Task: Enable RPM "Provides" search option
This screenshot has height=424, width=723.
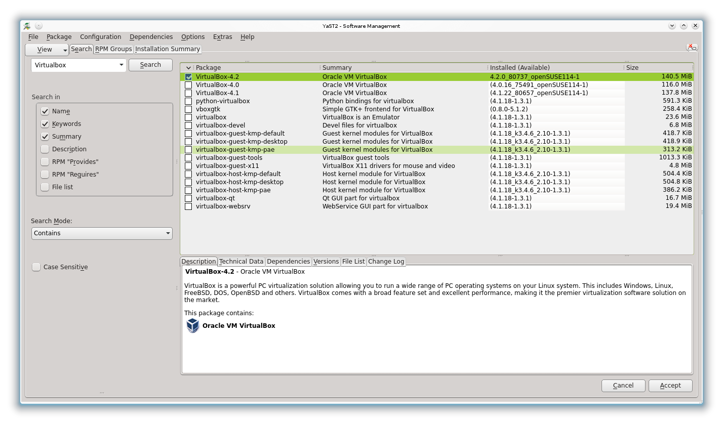Action: pyautogui.click(x=45, y=162)
